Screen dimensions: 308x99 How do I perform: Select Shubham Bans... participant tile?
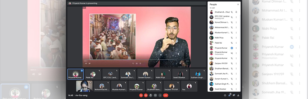(x=154, y=86)
